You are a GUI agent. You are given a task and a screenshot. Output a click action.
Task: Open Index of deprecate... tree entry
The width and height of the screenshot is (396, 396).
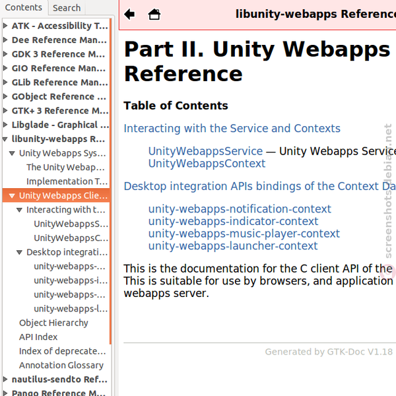point(63,351)
